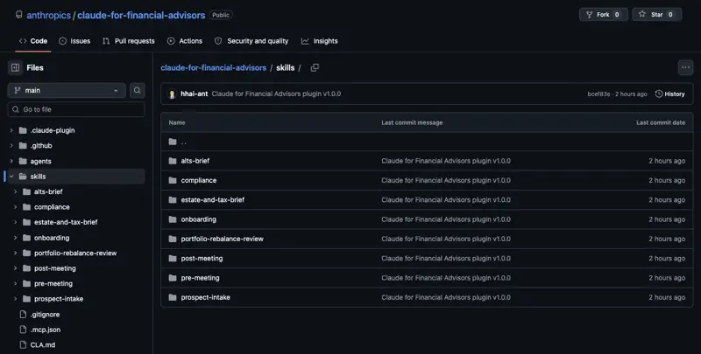Open the anthropics organization link
The height and width of the screenshot is (354, 701).
coord(48,15)
